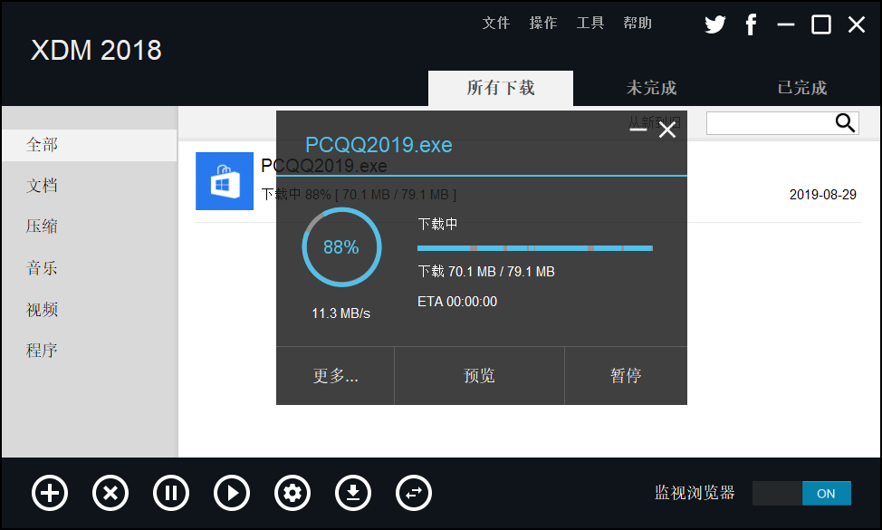Click the segmented download progress bar

click(x=535, y=248)
